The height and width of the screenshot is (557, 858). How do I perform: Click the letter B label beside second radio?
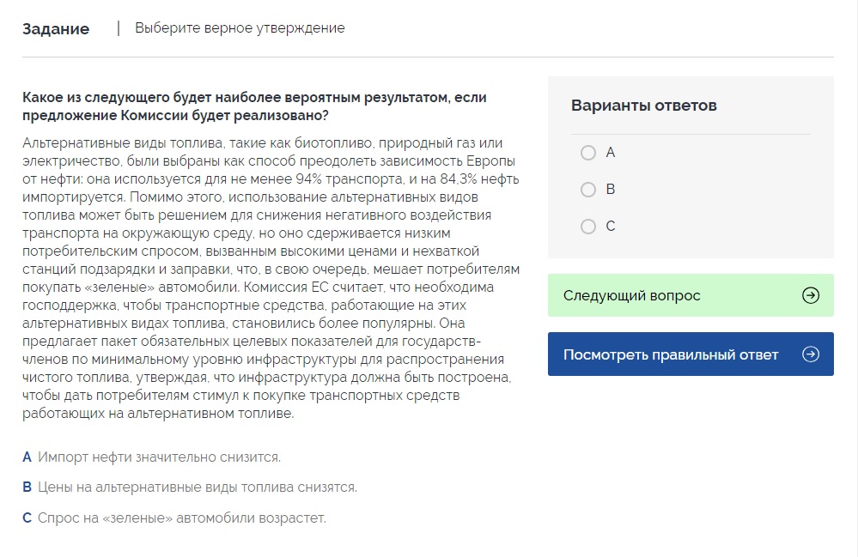point(611,190)
